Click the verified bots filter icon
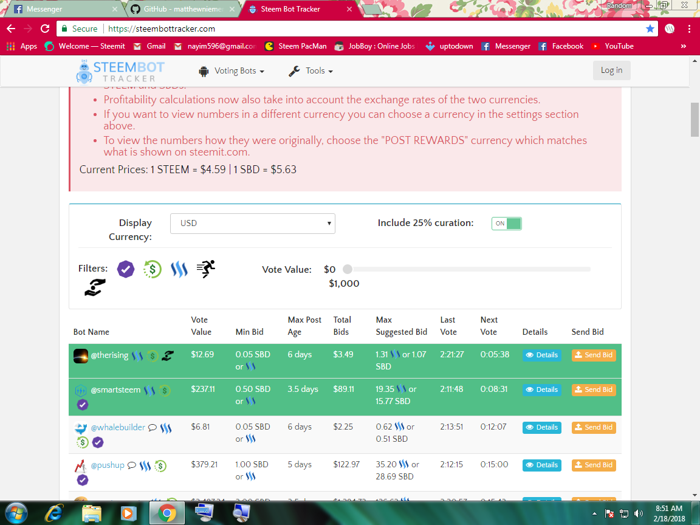700x525 pixels. tap(126, 269)
